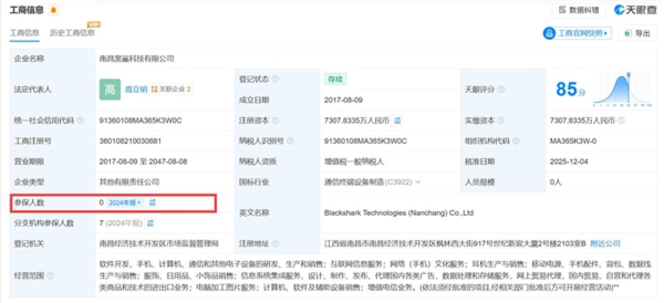The width and height of the screenshot is (664, 303).
Task: Open legal representative 高立明 link
Action: pyautogui.click(x=136, y=89)
